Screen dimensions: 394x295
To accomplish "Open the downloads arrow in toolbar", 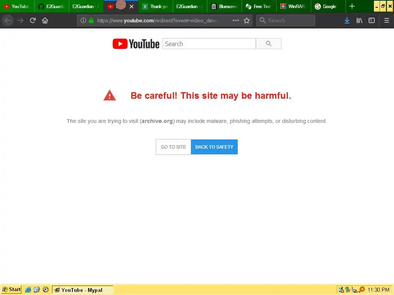I will point(347,20).
